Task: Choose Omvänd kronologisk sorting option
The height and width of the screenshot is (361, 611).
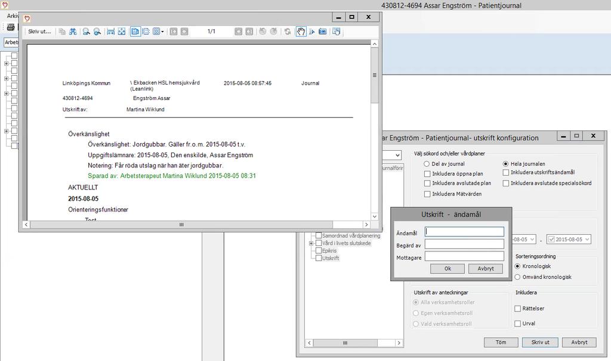Action: click(517, 277)
